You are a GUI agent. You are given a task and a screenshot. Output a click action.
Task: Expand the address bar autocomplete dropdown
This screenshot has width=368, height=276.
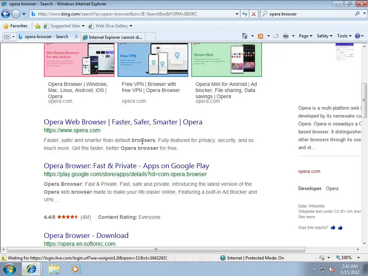[237, 14]
